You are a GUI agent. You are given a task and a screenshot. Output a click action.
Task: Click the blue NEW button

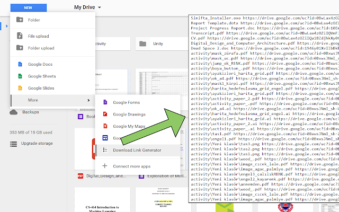click(28, 7)
